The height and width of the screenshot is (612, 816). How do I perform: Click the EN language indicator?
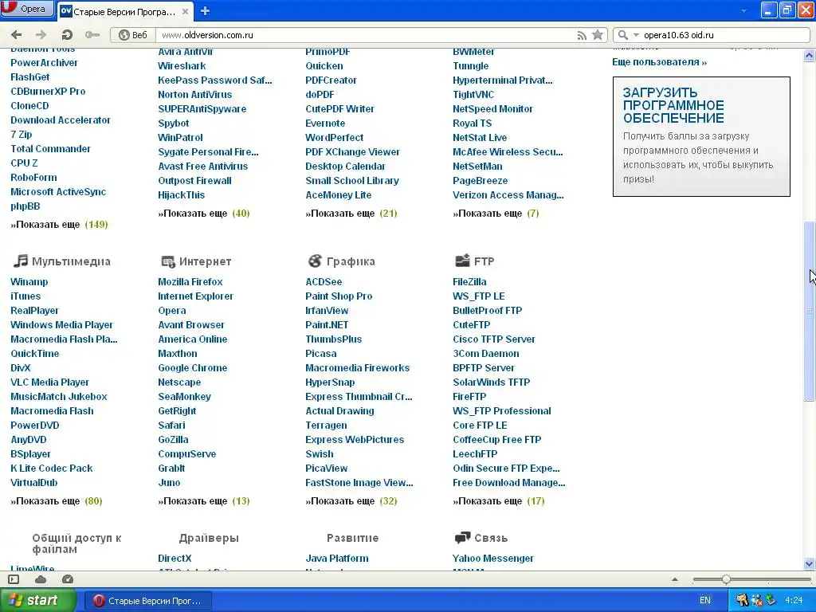(704, 600)
